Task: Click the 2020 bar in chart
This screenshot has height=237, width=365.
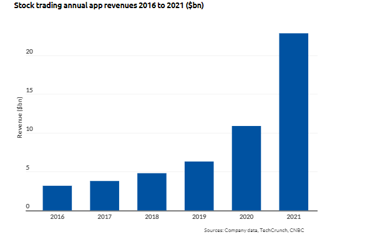Action: 246,168
